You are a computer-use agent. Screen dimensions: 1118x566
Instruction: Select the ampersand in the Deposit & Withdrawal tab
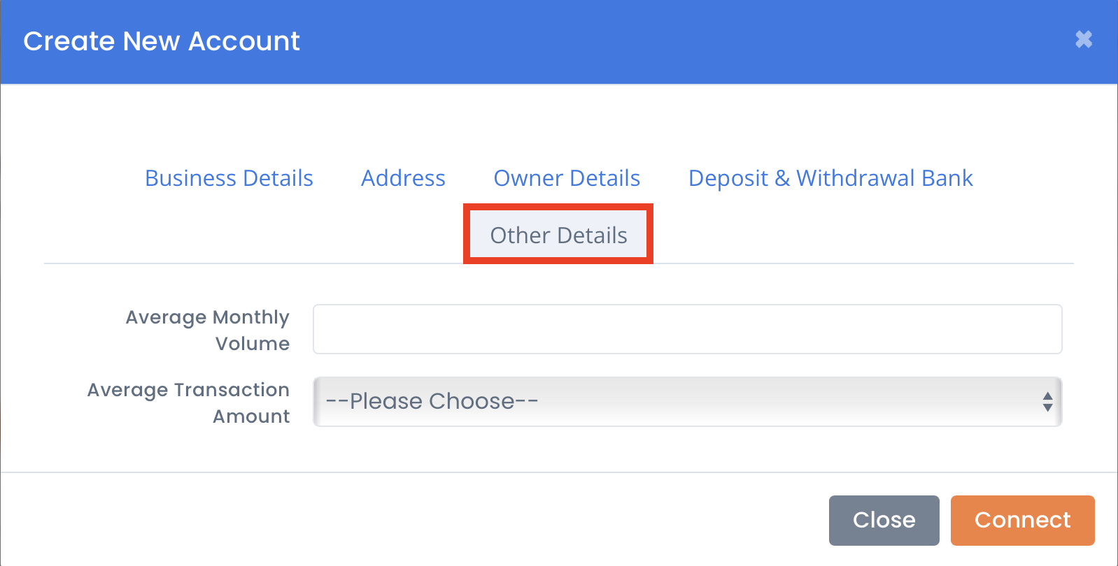click(782, 179)
